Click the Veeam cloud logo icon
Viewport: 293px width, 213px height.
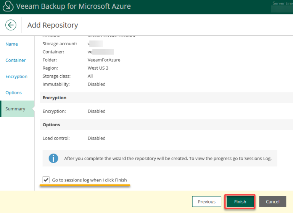[x=8, y=6]
